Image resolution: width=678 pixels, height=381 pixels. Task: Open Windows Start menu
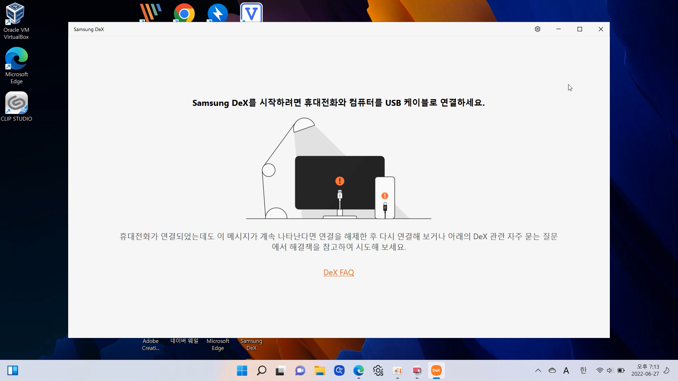242,370
